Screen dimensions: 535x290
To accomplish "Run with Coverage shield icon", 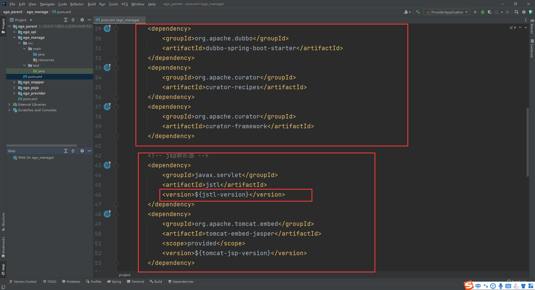I will (x=490, y=12).
